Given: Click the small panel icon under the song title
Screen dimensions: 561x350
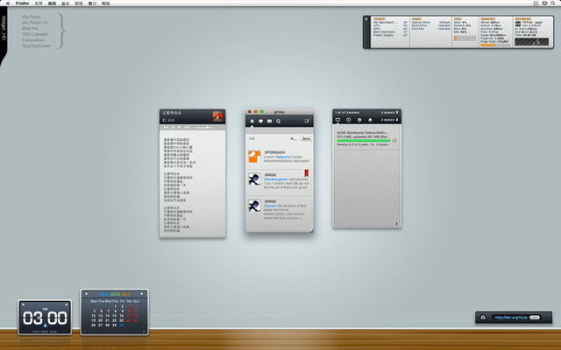Looking at the screenshot, I should tap(165, 121).
